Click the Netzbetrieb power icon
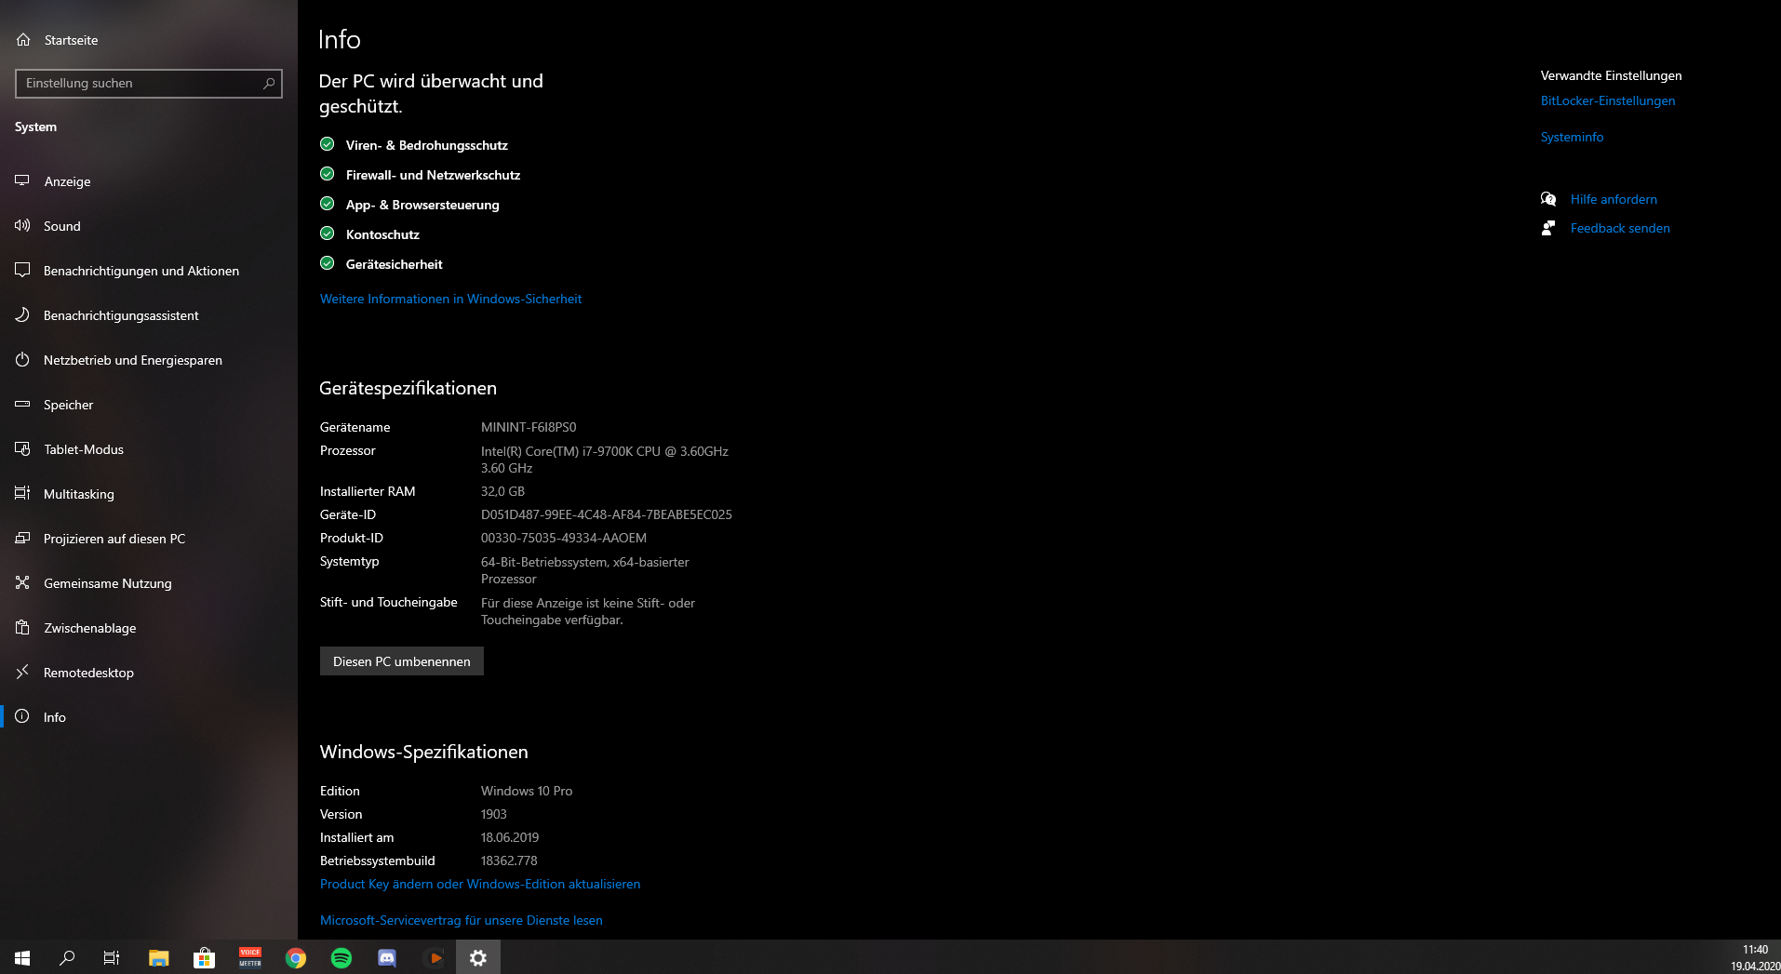Screen dimensions: 1781x974 pos(22,359)
